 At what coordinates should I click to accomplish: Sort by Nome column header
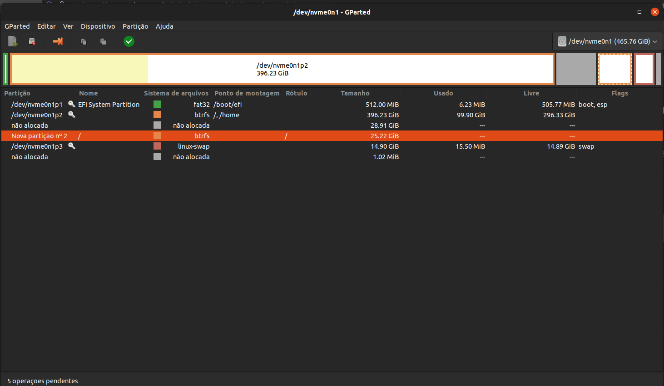[x=89, y=93]
